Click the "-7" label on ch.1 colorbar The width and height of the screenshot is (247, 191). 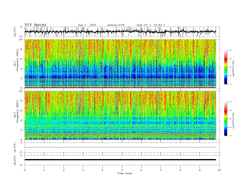230,84
